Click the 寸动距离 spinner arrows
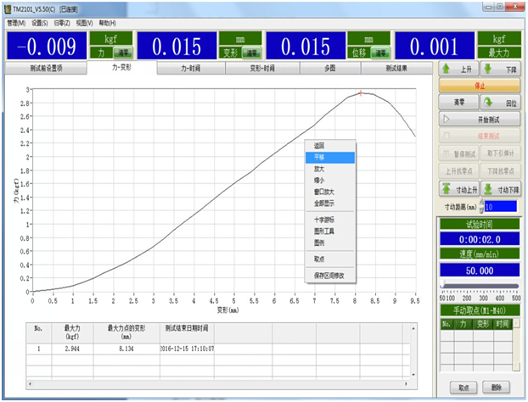Screen dimensions: 528x402 click(480, 206)
